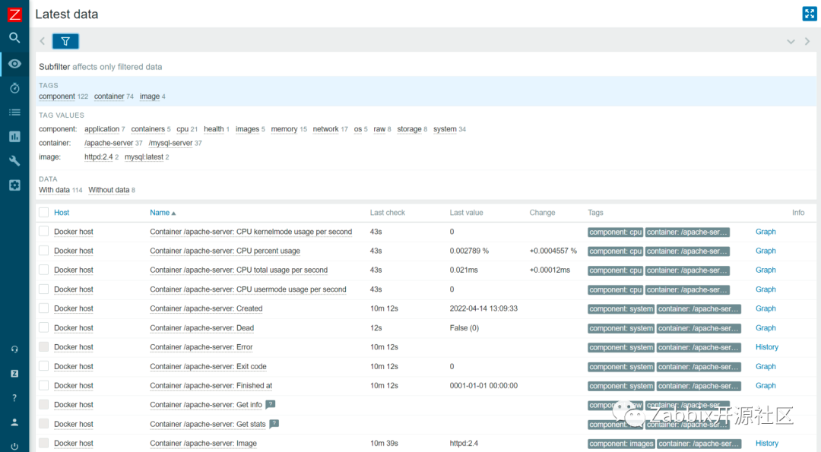Click component: system tag in Dead row
The height and width of the screenshot is (452, 821).
tap(621, 328)
